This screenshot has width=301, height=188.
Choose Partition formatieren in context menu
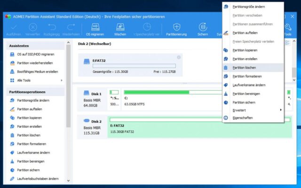coord(253,76)
